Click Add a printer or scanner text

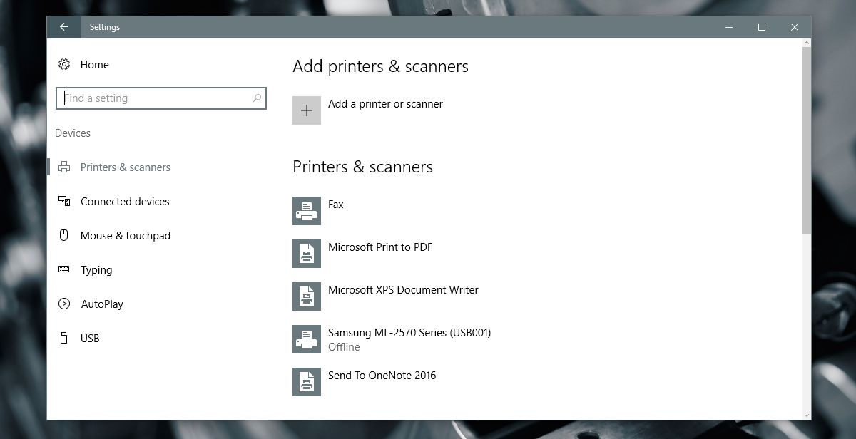(385, 104)
